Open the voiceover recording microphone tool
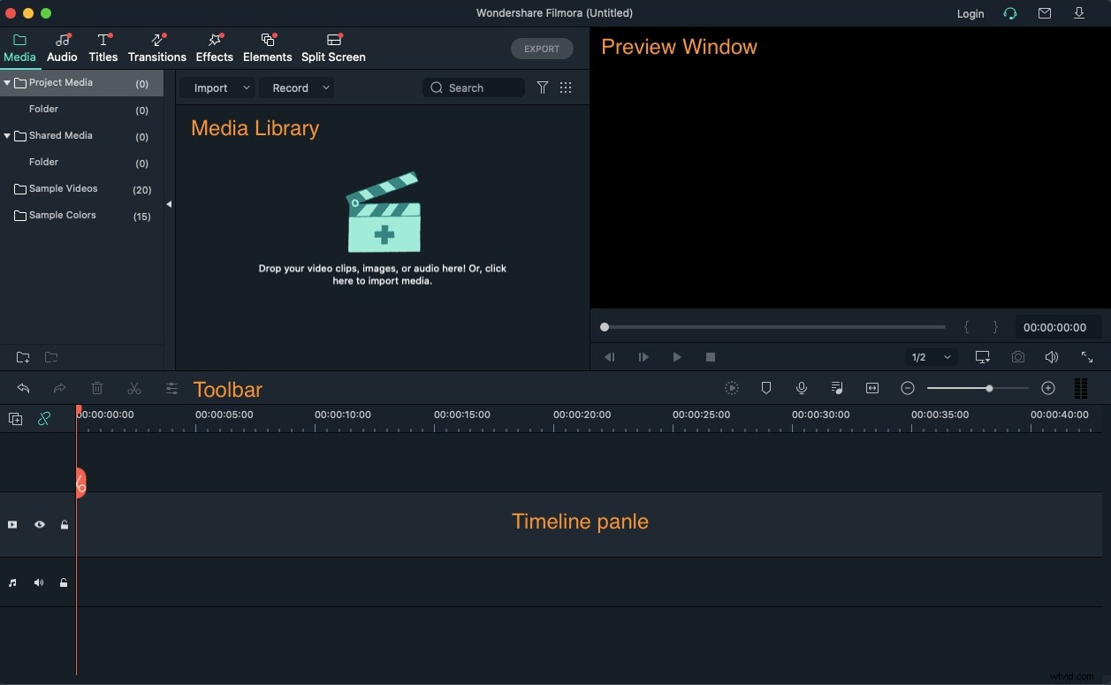 801,388
